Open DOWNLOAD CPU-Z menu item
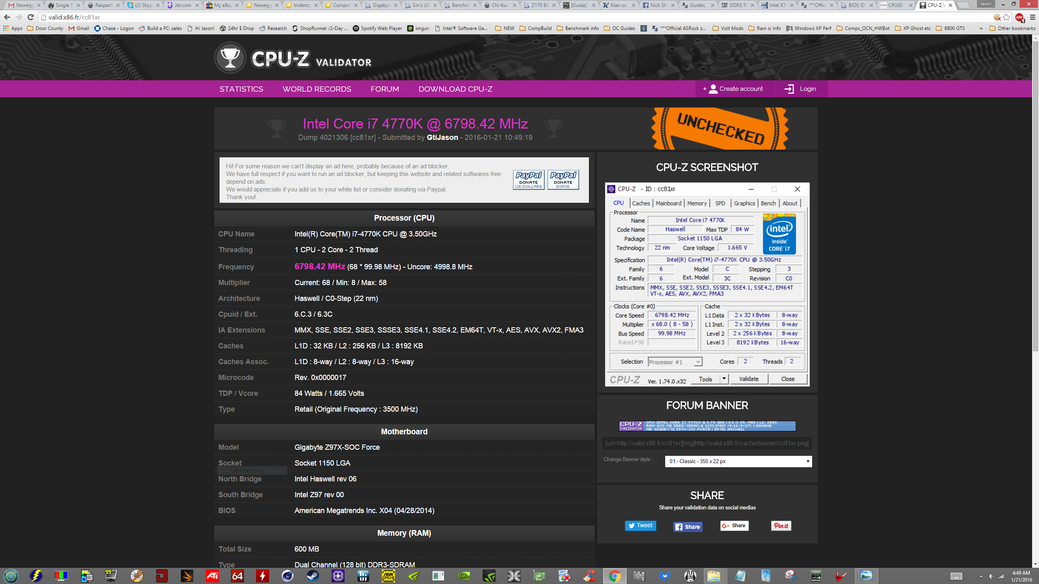Image resolution: width=1039 pixels, height=584 pixels. (x=455, y=89)
